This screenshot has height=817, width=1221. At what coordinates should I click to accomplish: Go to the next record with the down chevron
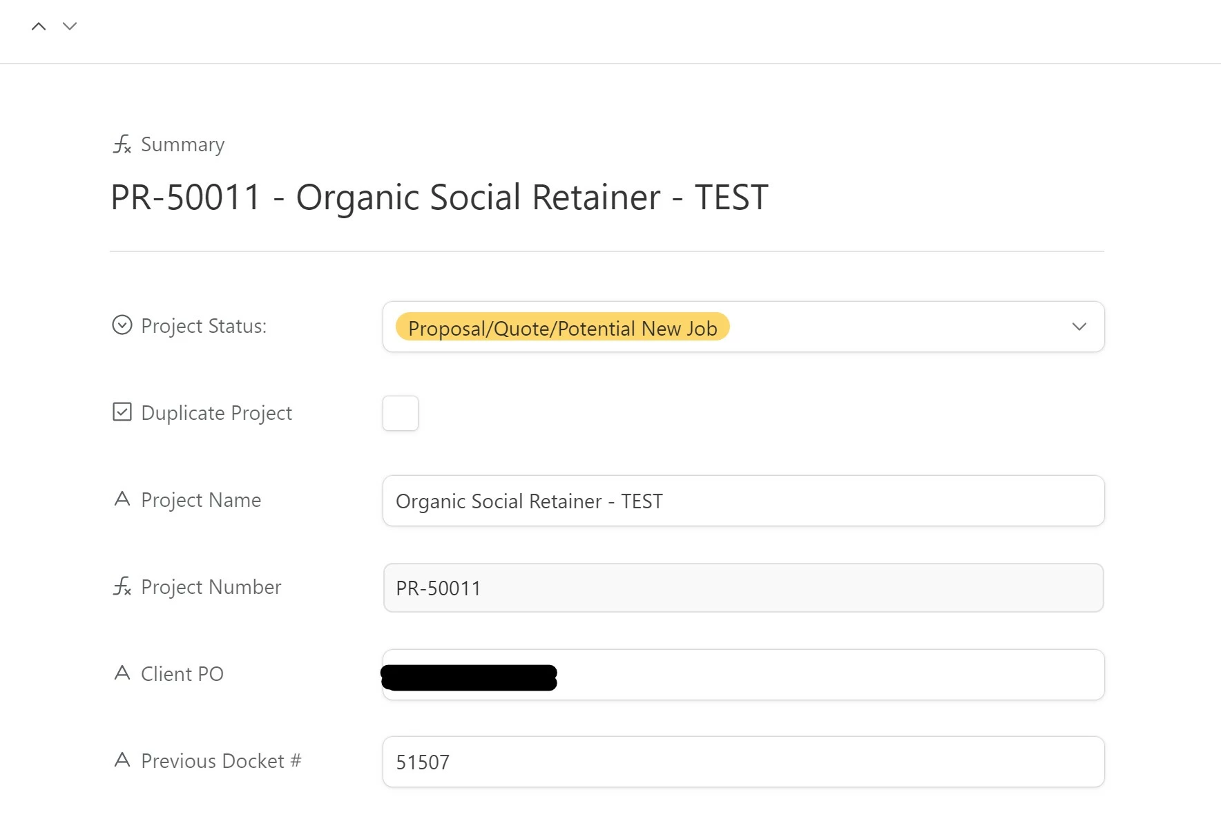coord(70,26)
